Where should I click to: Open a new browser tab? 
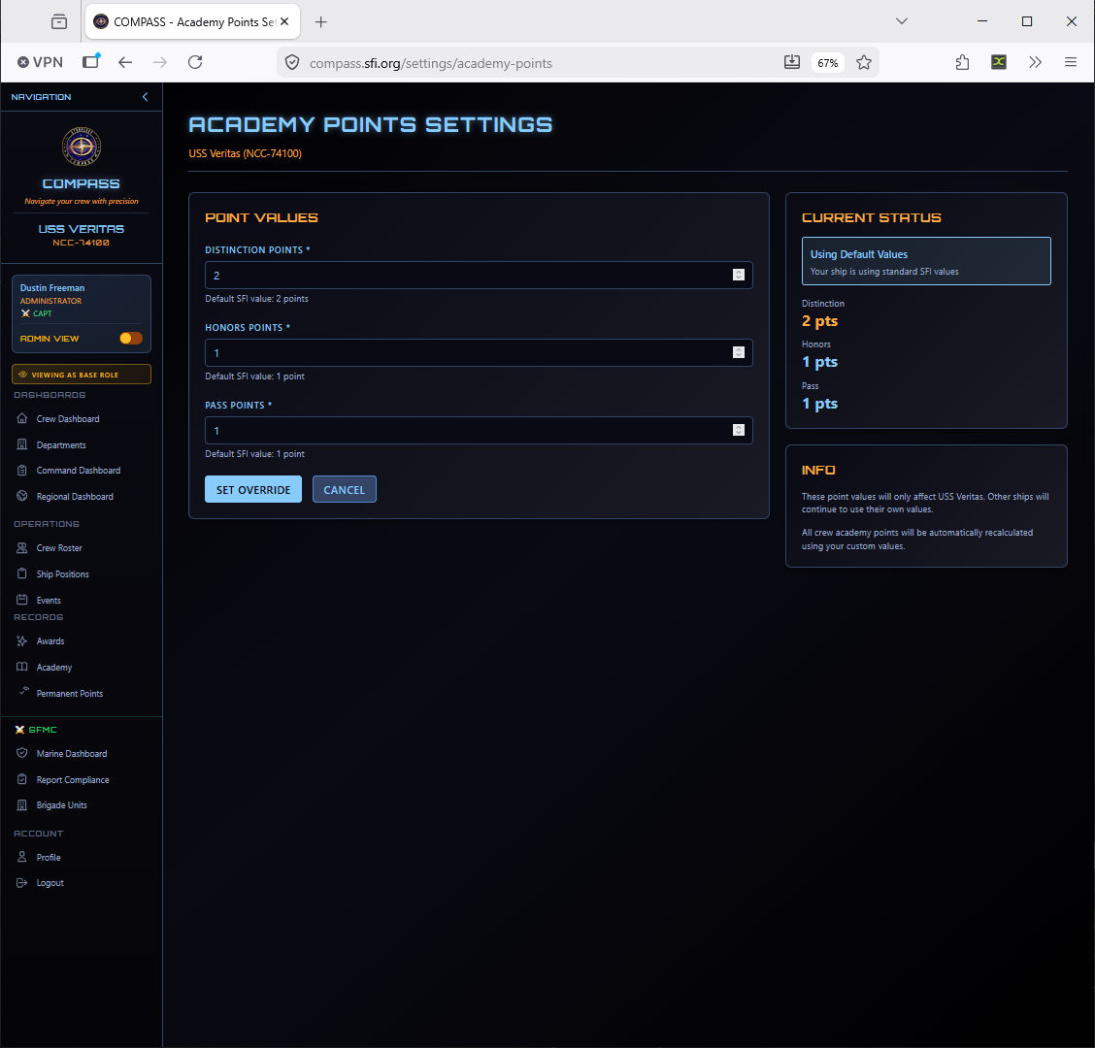click(320, 22)
